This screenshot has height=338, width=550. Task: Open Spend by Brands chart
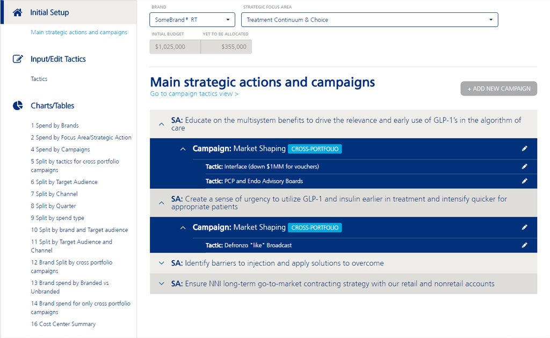pyautogui.click(x=55, y=126)
